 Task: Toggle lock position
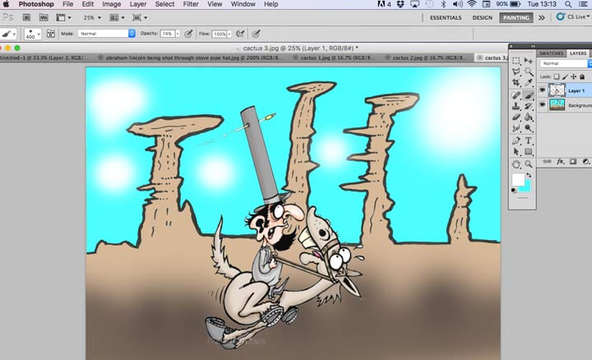coord(574,76)
